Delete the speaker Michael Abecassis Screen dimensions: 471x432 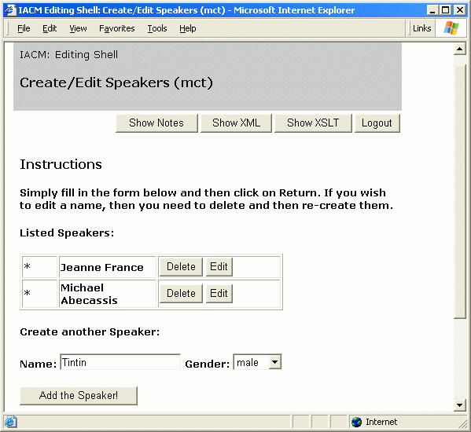coord(181,294)
